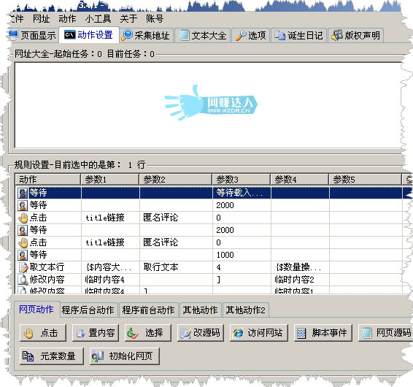Click the copy-pages icon on 元素数量 button

tap(28, 356)
